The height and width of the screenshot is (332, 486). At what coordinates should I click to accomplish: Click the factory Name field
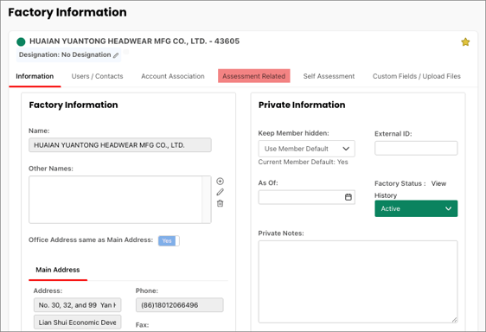pos(120,145)
